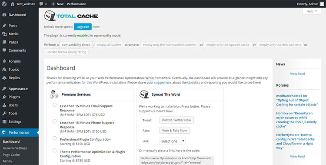The width and height of the screenshot is (326, 165).
Task: Click empty all caches button
Action: [109, 44]
